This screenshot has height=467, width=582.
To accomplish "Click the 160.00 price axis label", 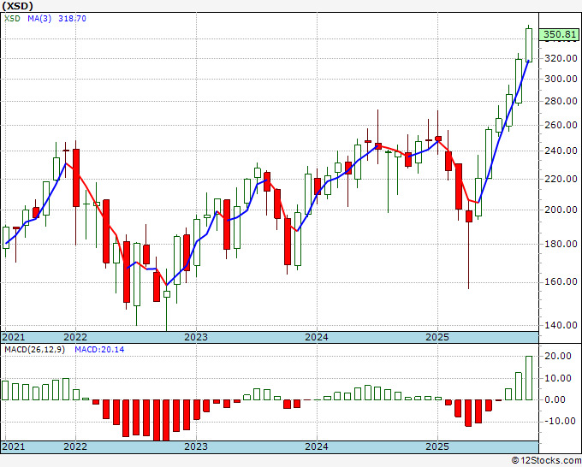I will (561, 281).
